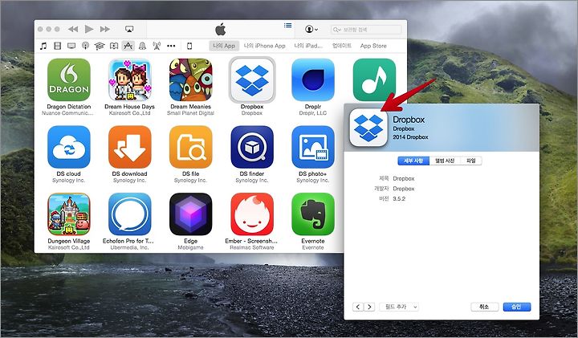Select the 앨범 사진 tab in info dialog

tap(445, 161)
